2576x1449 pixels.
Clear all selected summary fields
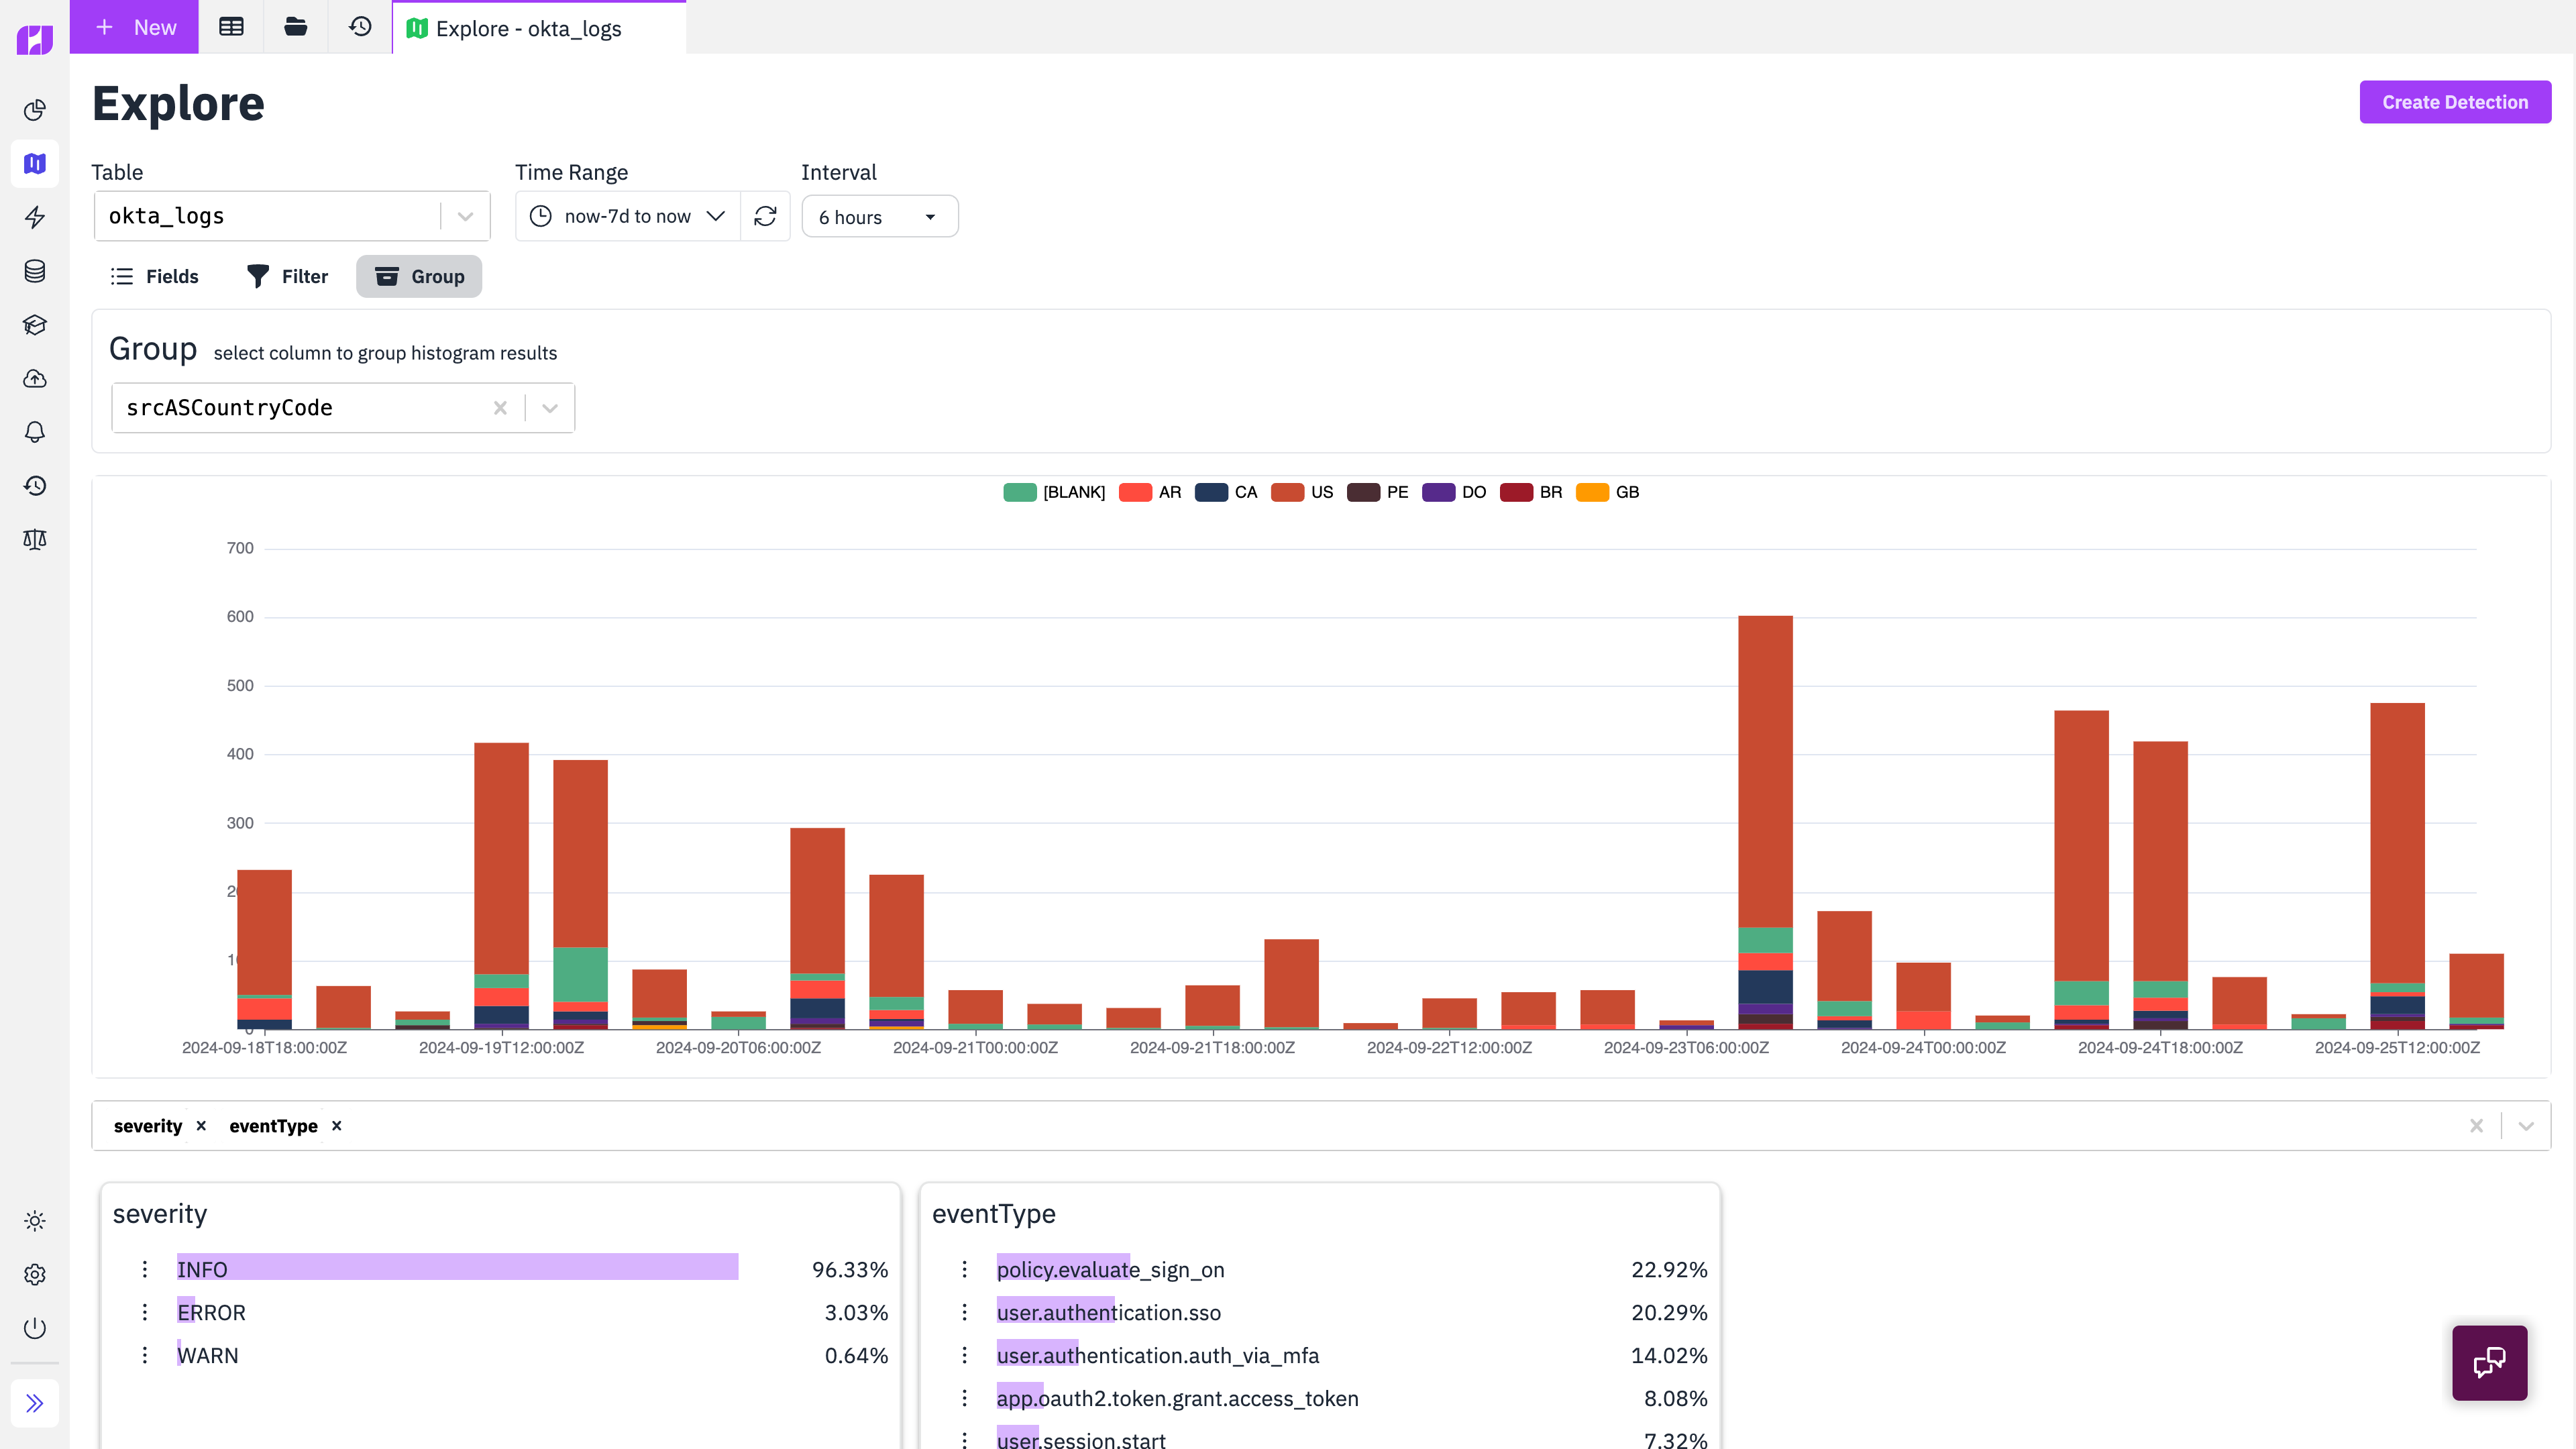coord(2476,1126)
